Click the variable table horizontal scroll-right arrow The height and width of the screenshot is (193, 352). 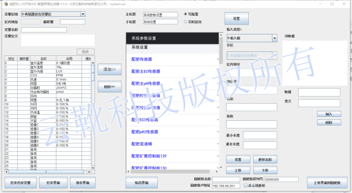(x=89, y=172)
